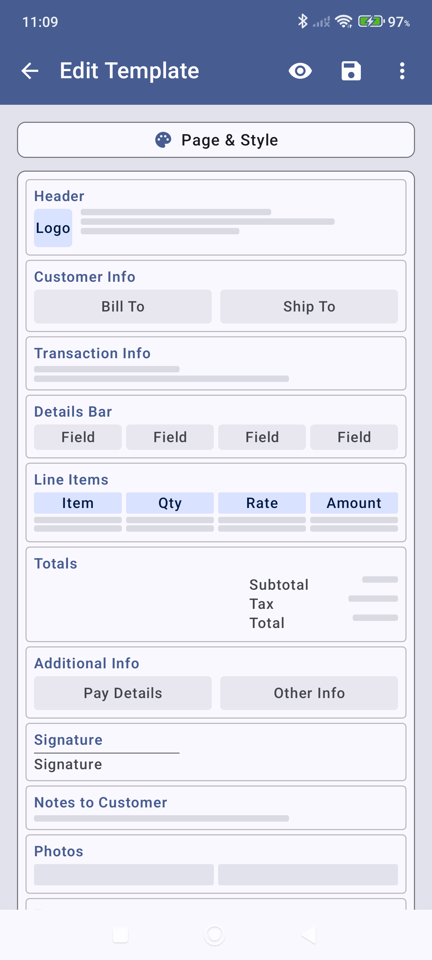The image size is (432, 960).
Task: Save template using the floppy disk icon
Action: (351, 71)
